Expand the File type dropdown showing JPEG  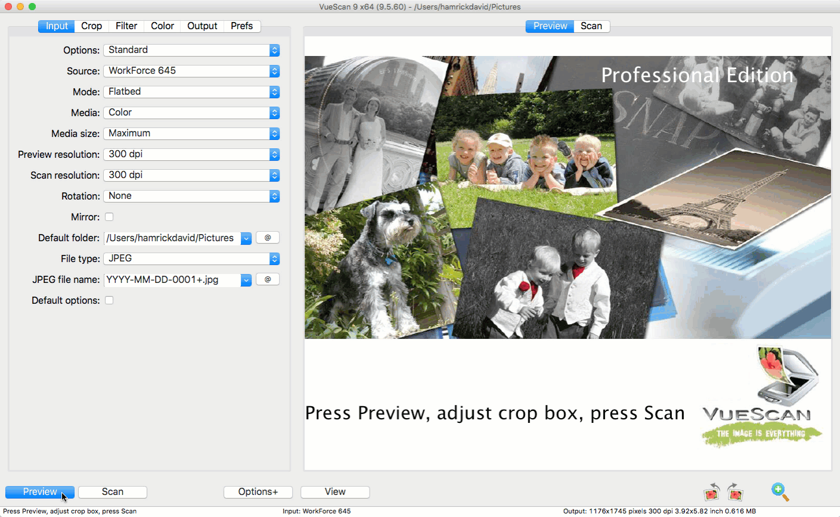pos(191,258)
